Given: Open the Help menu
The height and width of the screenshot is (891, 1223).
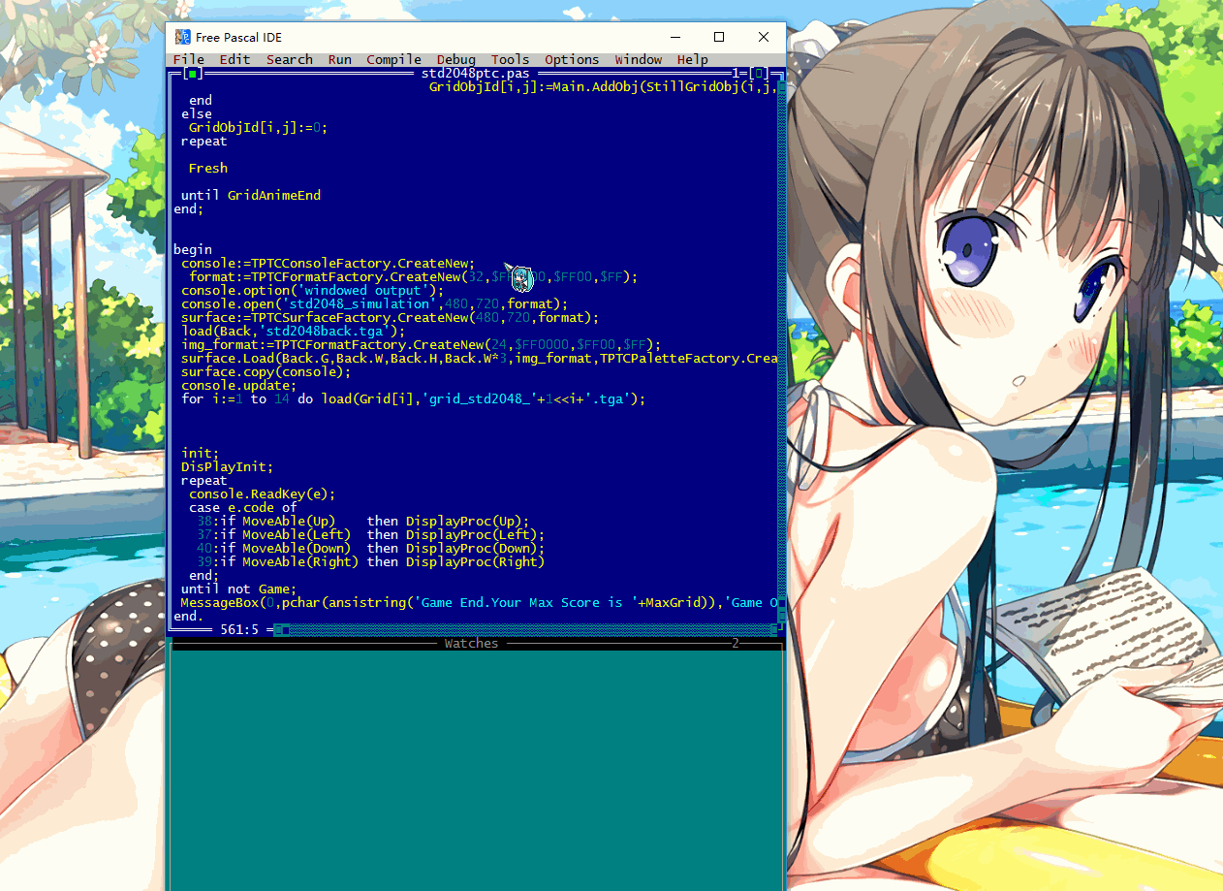Looking at the screenshot, I should point(692,59).
